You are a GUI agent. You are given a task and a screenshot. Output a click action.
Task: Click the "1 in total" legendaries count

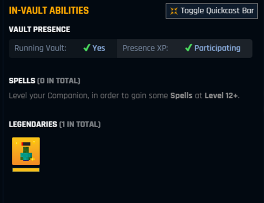pyautogui.click(x=80, y=124)
